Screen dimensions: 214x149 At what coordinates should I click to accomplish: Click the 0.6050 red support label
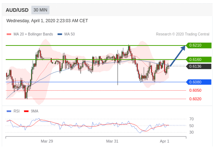(x=195, y=91)
